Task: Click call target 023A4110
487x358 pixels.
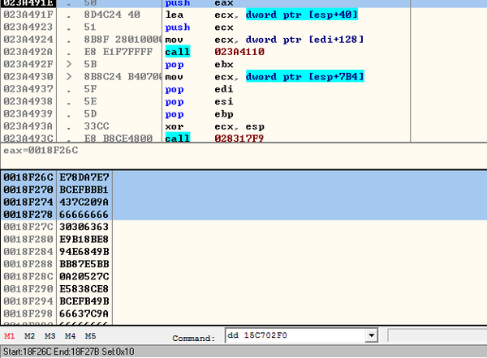Action: [x=239, y=52]
